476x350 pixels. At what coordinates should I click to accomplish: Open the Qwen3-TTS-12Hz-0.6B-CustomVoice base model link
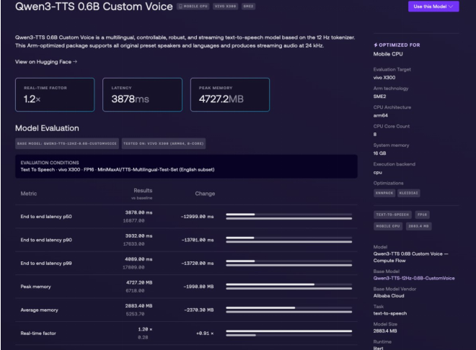coord(414,278)
